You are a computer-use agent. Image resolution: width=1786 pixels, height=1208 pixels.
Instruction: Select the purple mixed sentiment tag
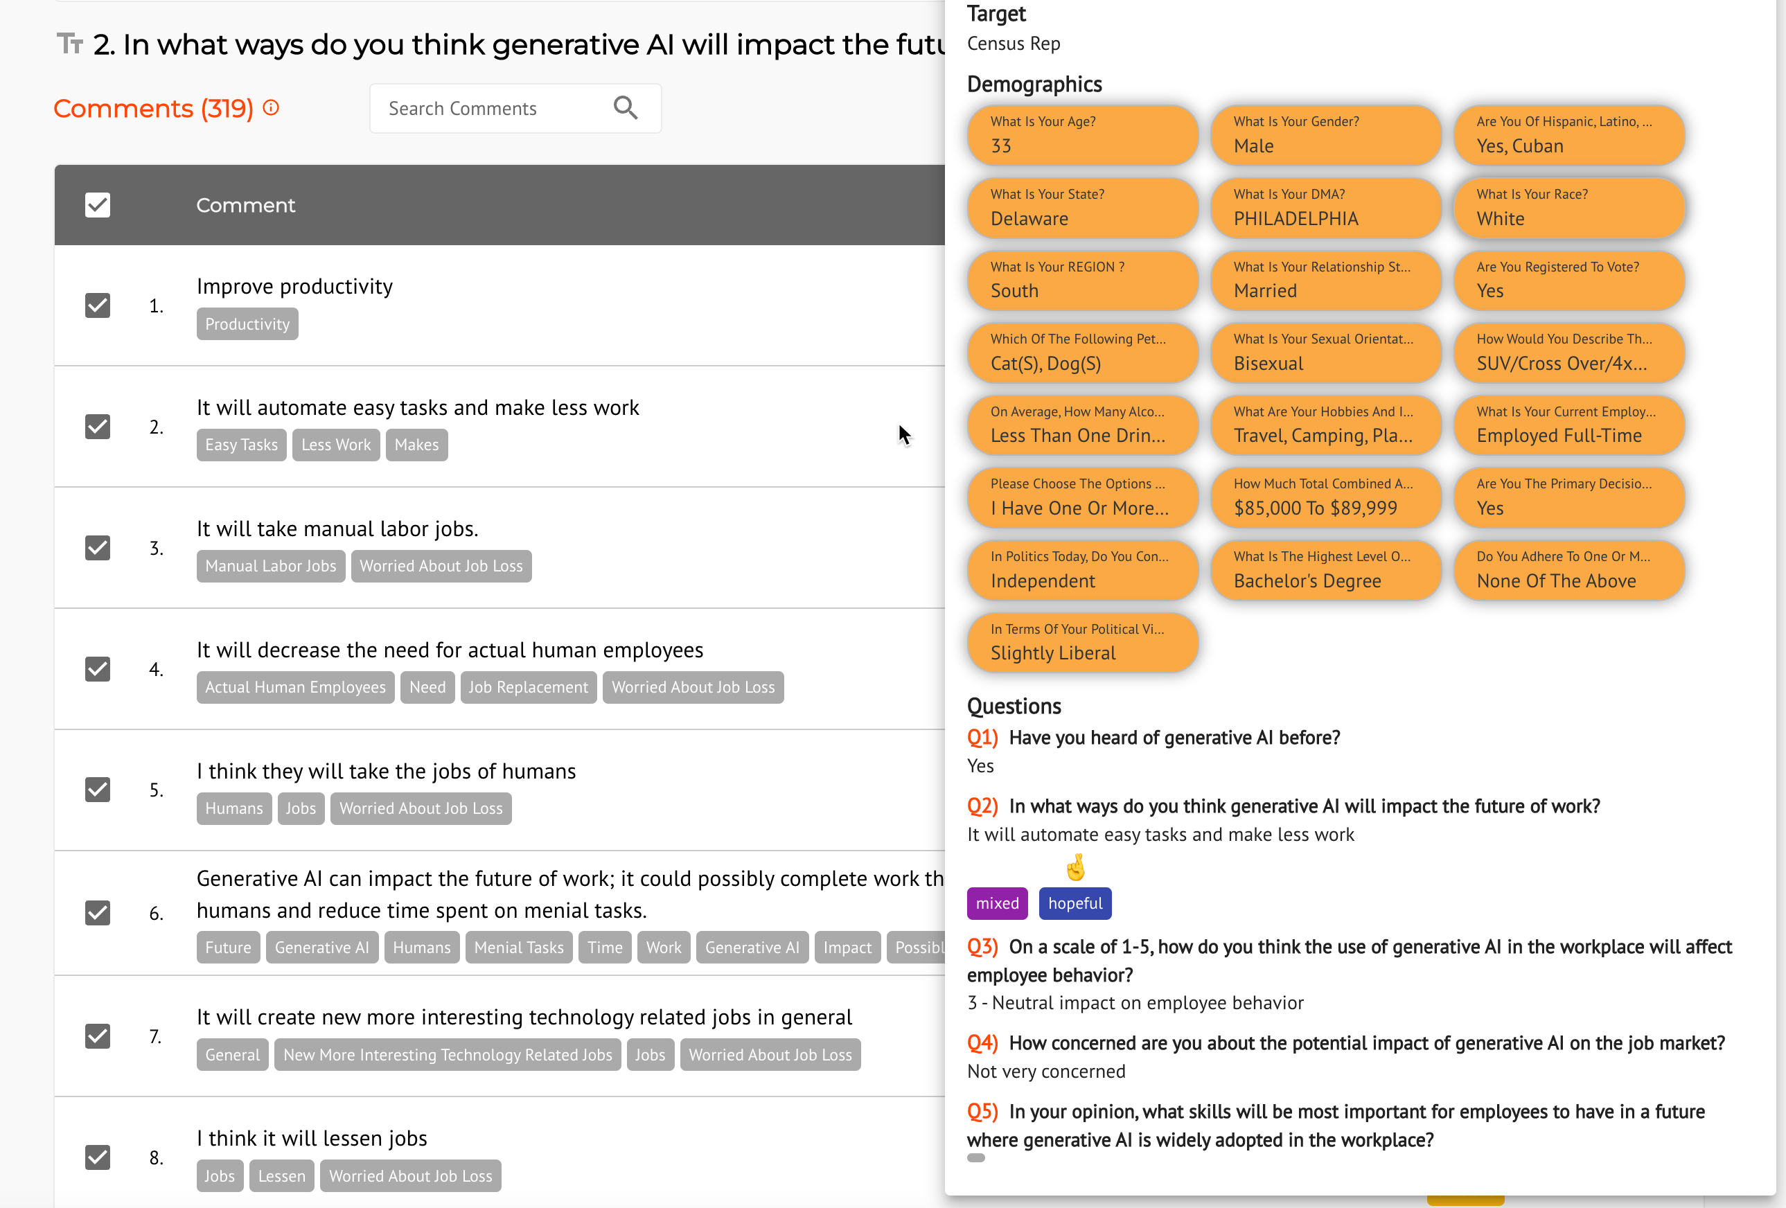point(997,904)
